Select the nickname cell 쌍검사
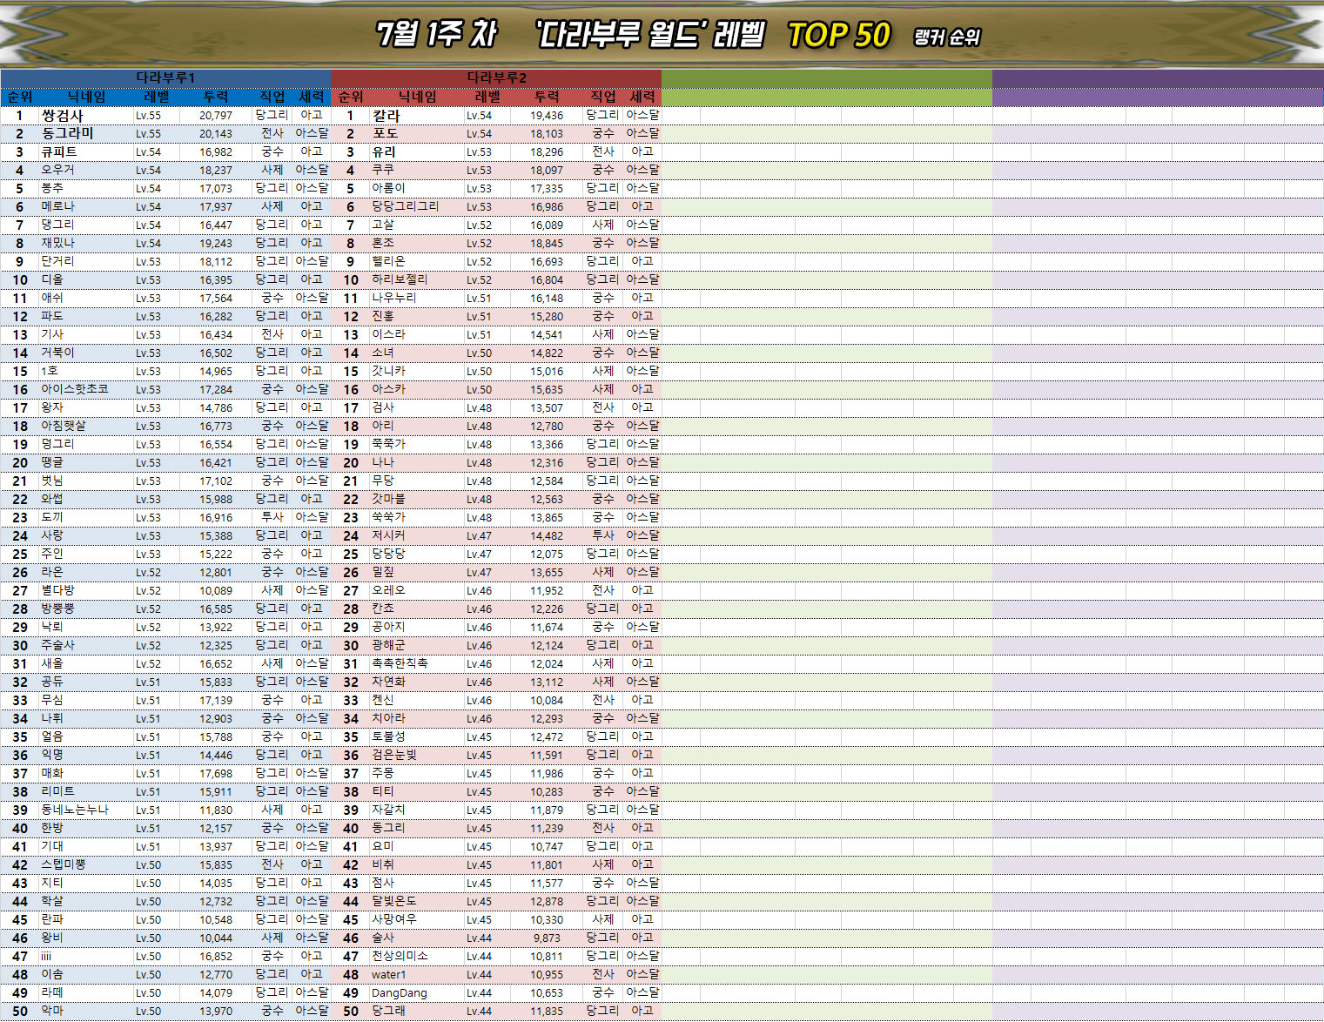This screenshot has width=1324, height=1022. (x=62, y=115)
